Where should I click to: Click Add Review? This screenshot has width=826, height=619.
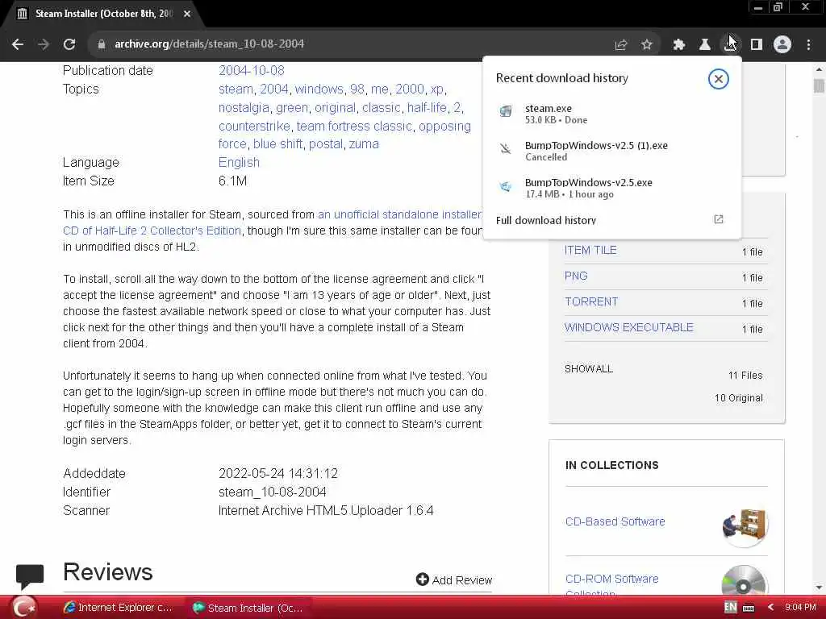tap(454, 580)
